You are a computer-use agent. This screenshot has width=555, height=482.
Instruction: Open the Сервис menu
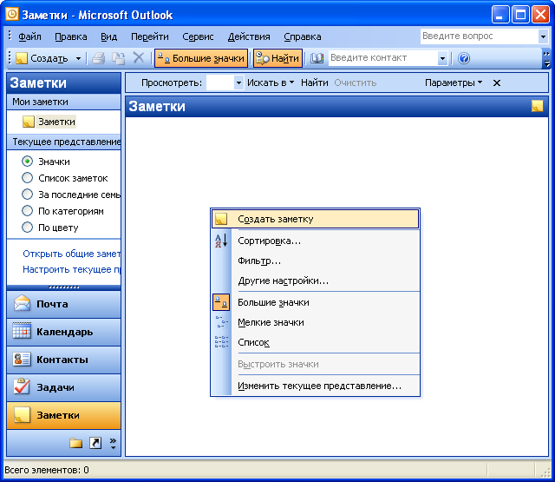[198, 36]
